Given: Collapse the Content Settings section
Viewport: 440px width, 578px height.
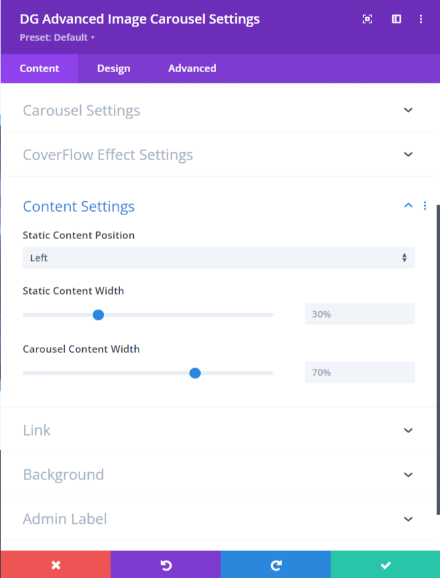Looking at the screenshot, I should [x=408, y=206].
